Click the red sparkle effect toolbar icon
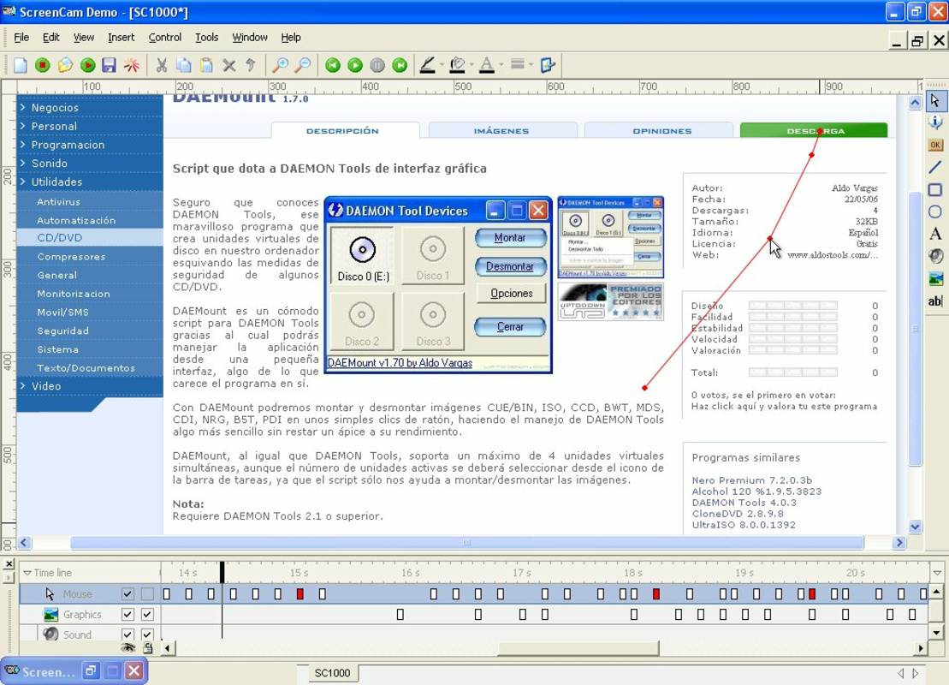Image resolution: width=949 pixels, height=685 pixels. tap(131, 65)
